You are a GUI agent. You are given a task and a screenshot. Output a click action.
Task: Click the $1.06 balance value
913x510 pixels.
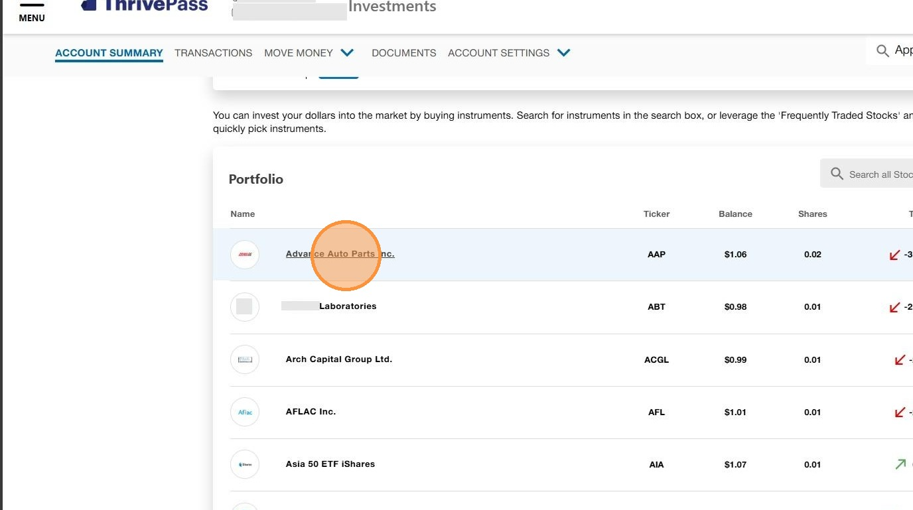click(x=735, y=255)
